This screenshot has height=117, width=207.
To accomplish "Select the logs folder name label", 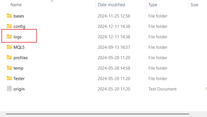I will 17,37.
